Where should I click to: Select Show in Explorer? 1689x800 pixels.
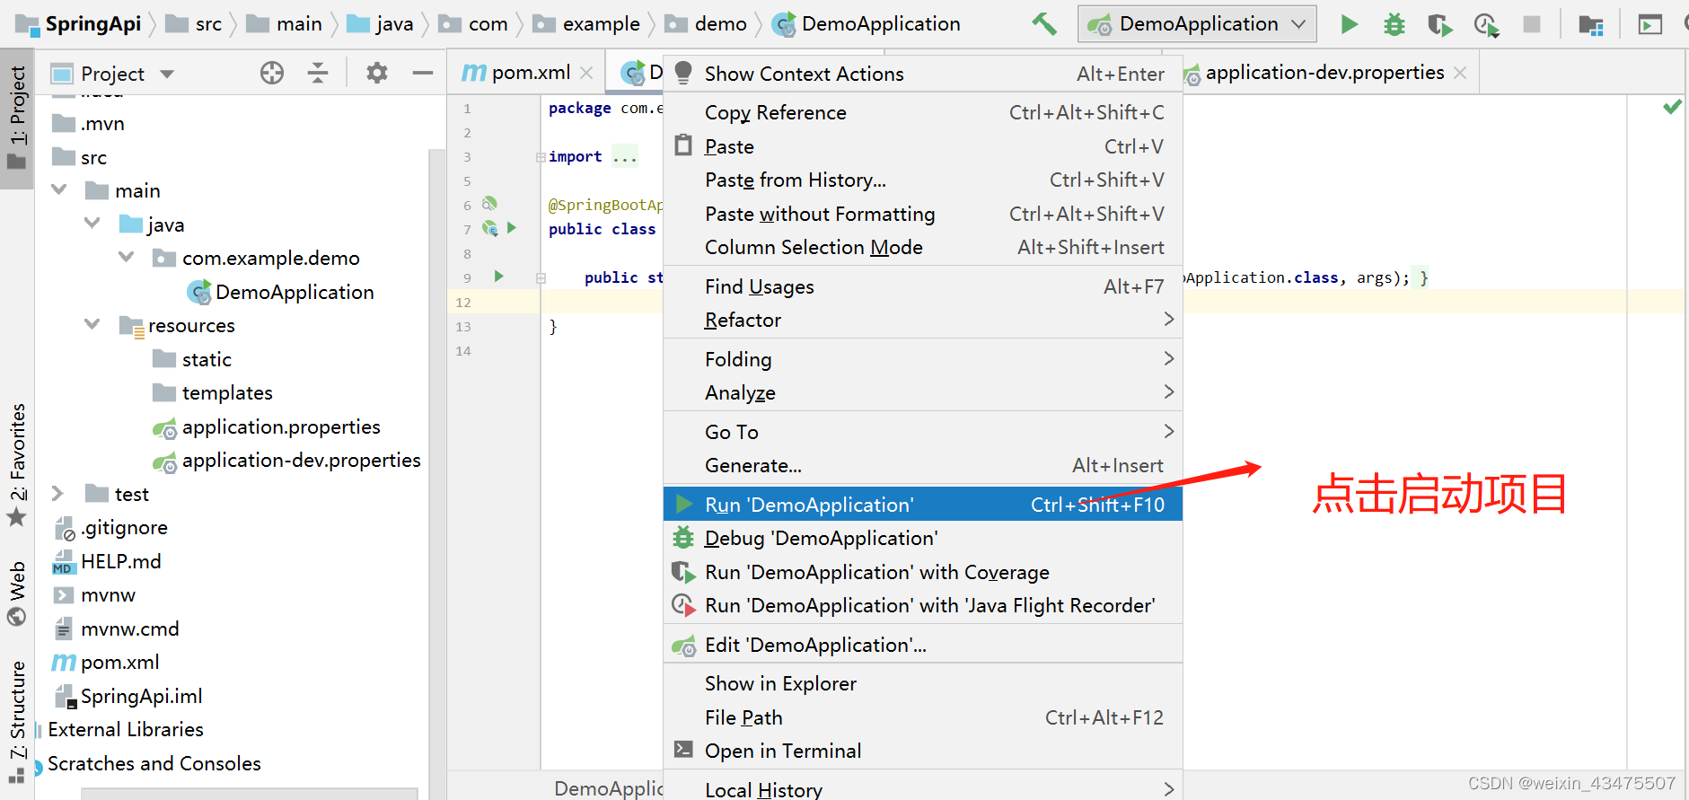922,683
